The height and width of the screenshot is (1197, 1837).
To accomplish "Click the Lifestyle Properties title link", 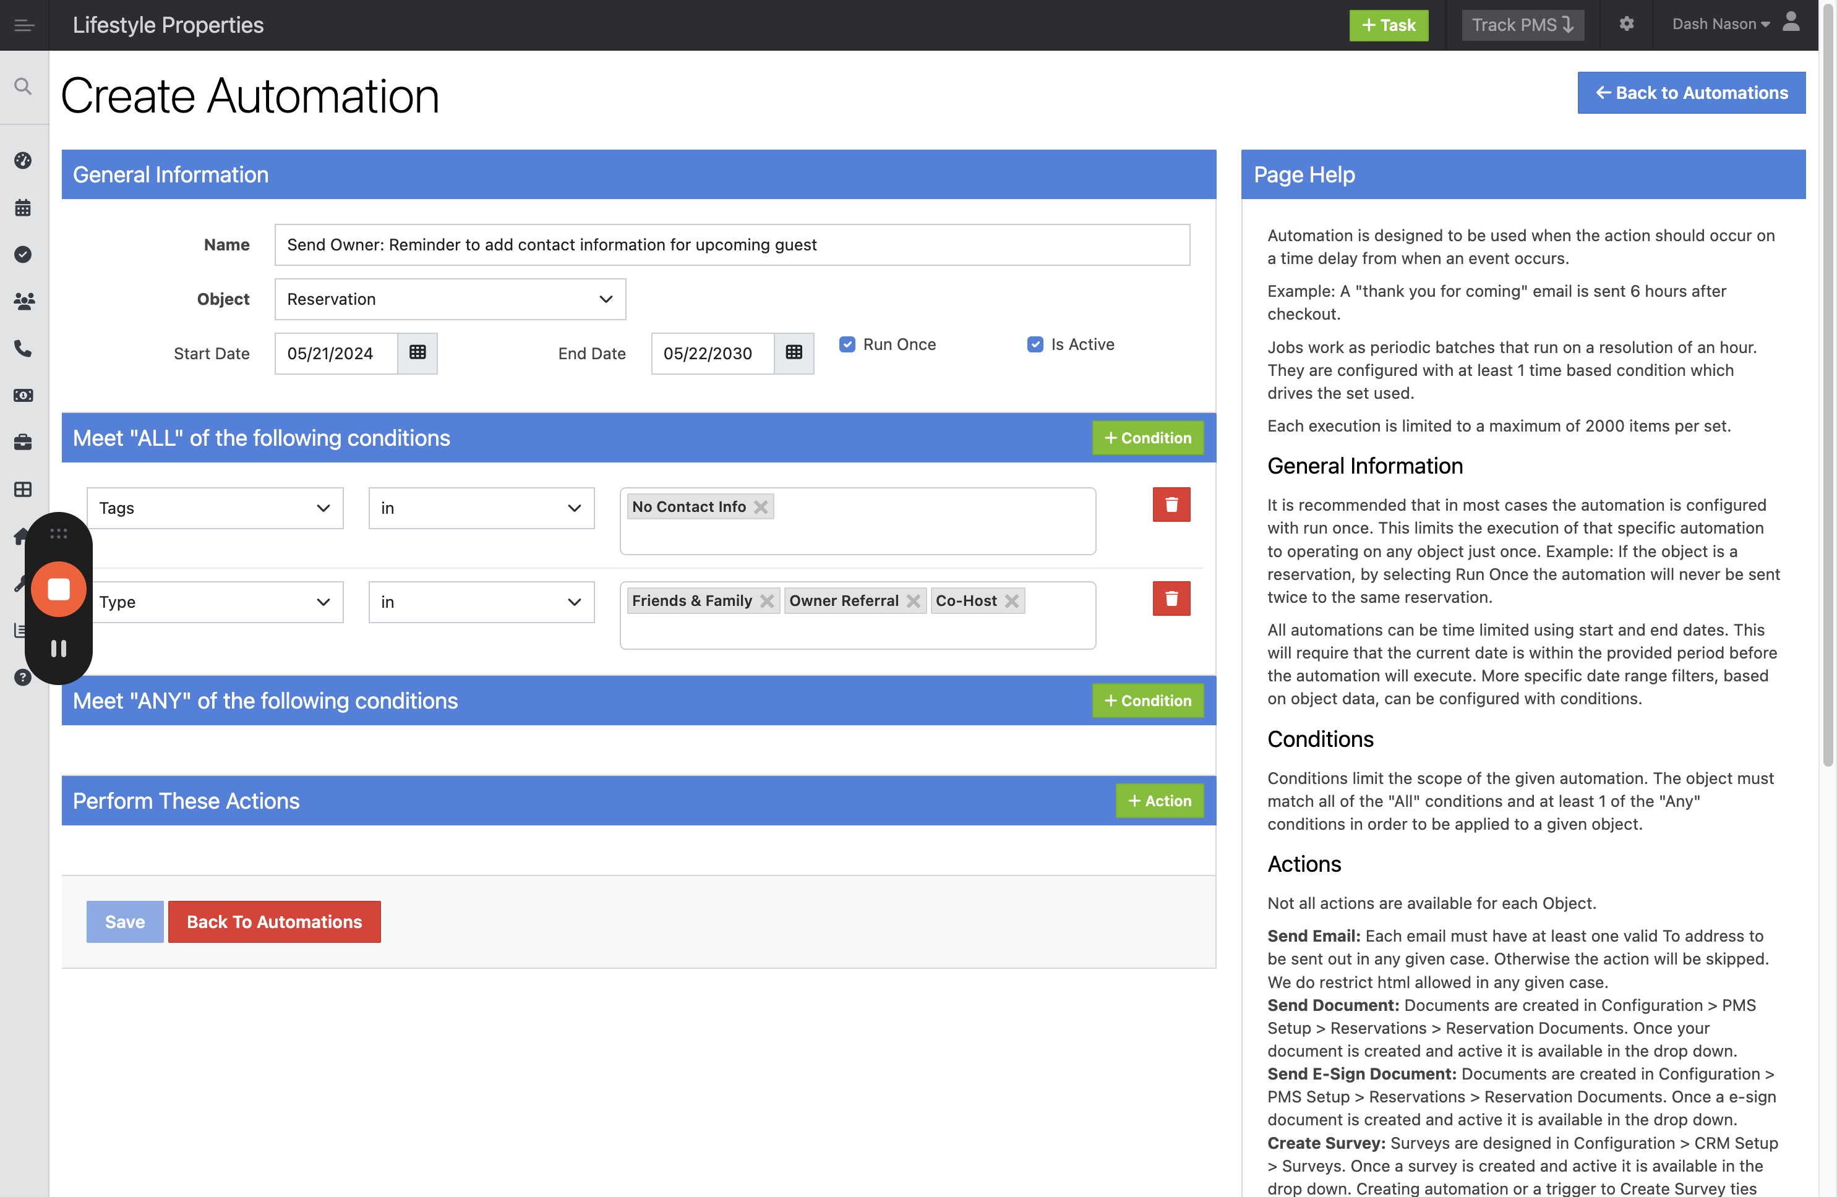I will click(168, 25).
